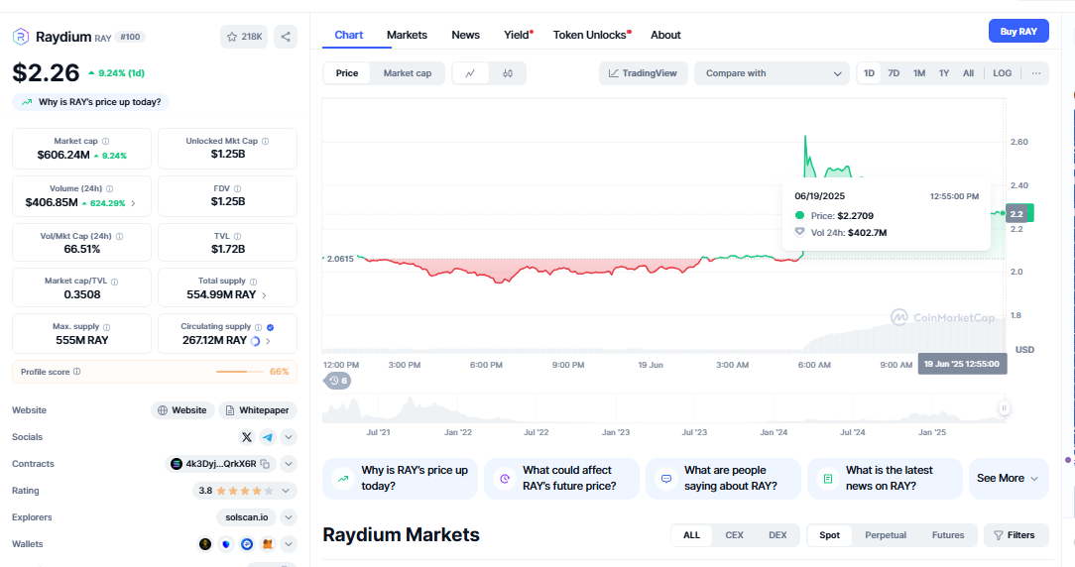Open Max. supply info icon
This screenshot has height=567, width=1075.
click(106, 327)
